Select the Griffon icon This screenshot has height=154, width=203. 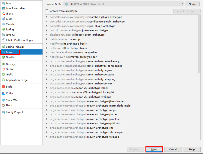coord(3,69)
